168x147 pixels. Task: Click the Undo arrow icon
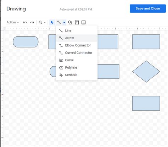coord(25,22)
